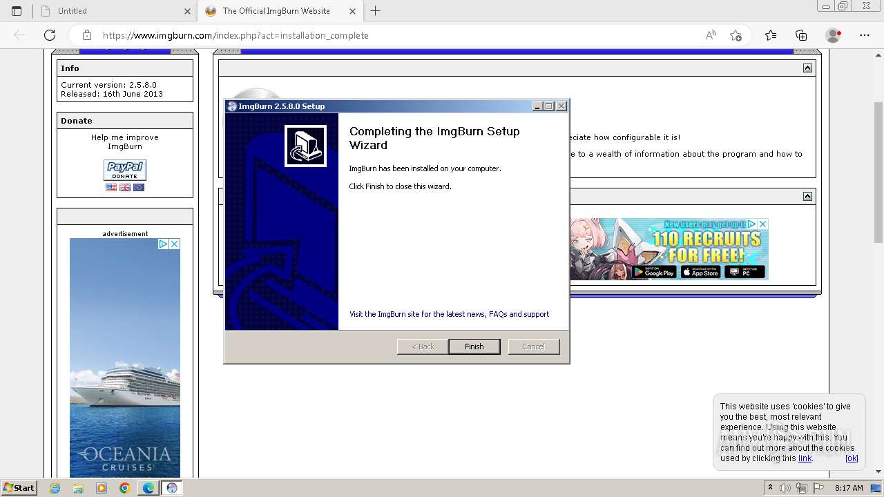Open the Windows Start menu

click(x=19, y=487)
